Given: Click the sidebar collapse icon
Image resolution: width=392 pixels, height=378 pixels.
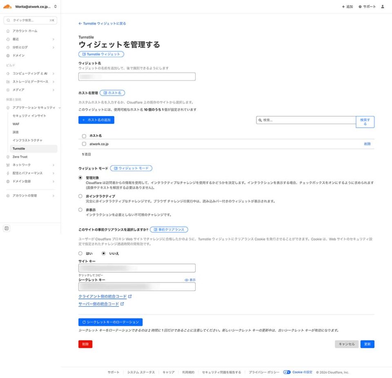Looking at the screenshot, I should tap(7, 228).
